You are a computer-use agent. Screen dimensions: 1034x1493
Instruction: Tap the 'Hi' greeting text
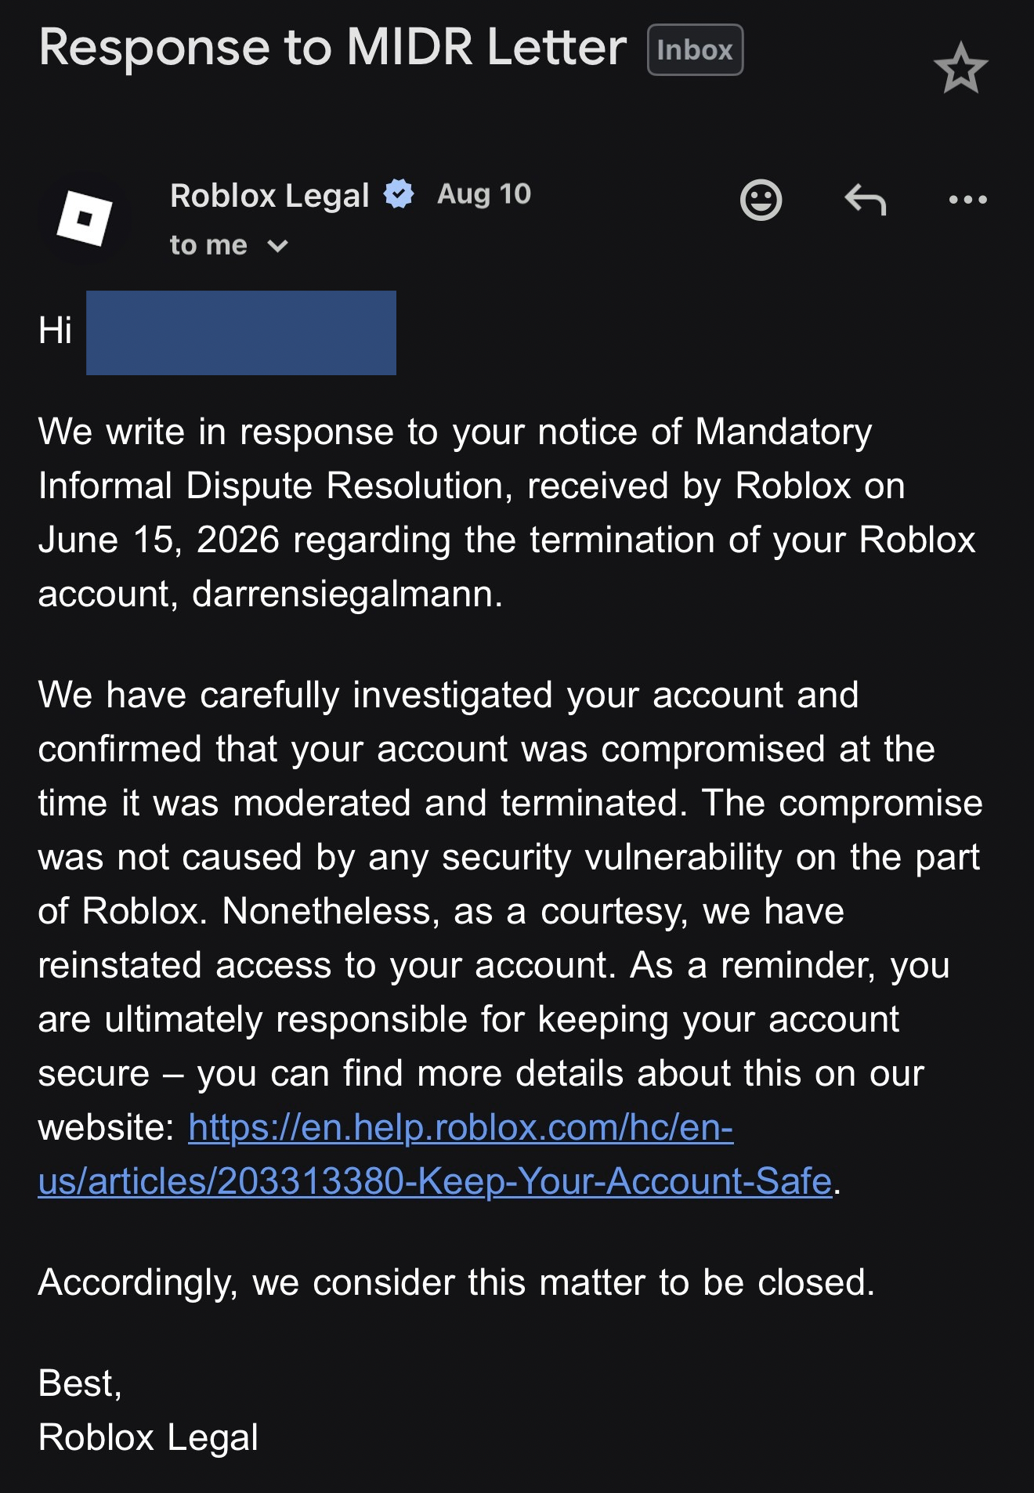point(55,330)
